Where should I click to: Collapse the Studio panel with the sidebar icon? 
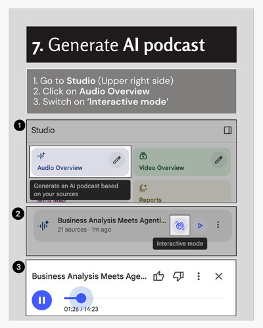click(x=227, y=131)
